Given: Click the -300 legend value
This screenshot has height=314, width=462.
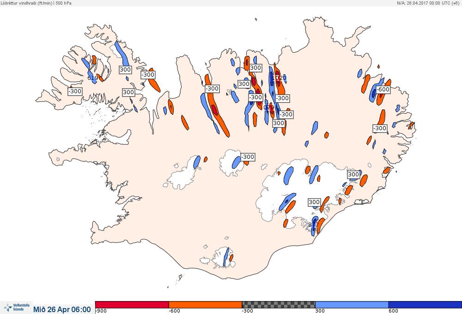Looking at the screenshot, I should [248, 311].
